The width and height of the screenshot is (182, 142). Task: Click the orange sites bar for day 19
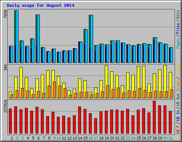108,92
